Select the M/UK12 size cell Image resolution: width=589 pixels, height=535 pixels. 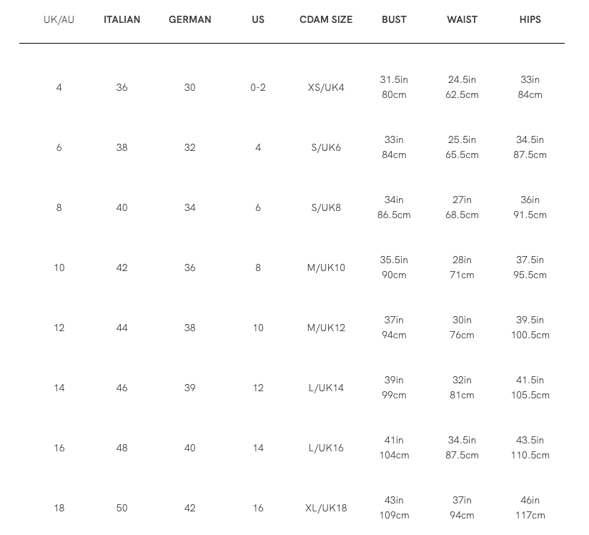[x=326, y=328]
